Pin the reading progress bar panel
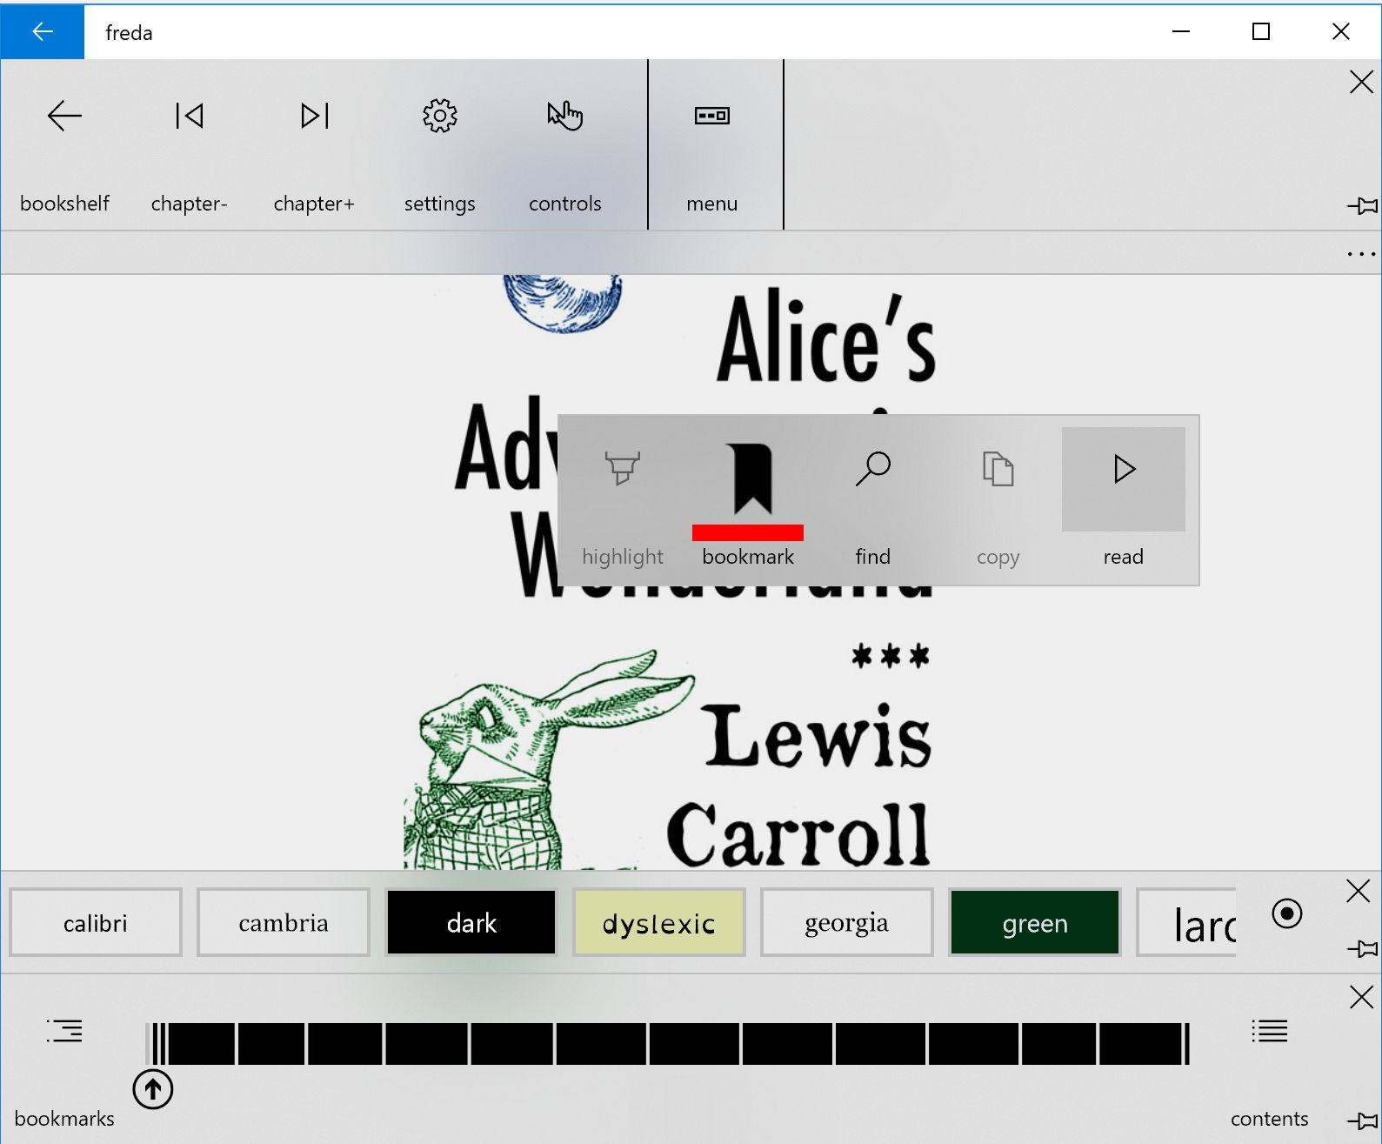 pyautogui.click(x=1362, y=1120)
